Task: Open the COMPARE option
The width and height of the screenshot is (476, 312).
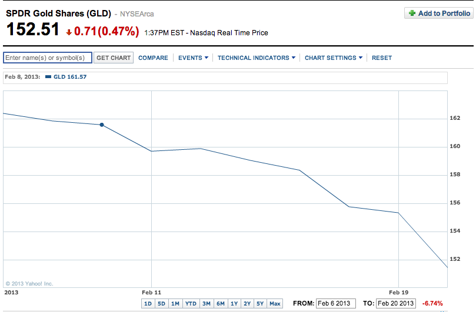Action: (153, 58)
